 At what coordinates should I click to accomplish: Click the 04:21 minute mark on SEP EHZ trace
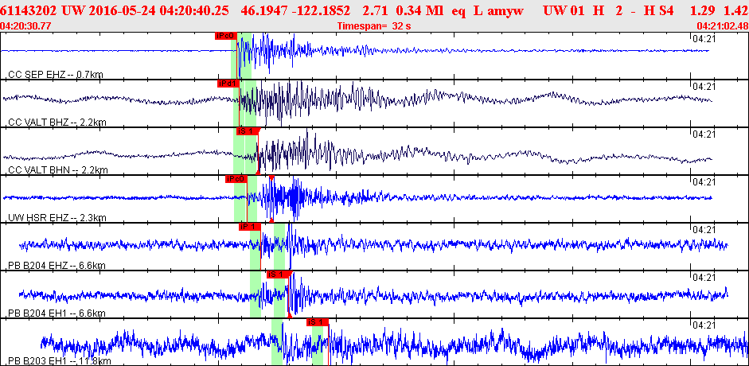click(x=704, y=39)
